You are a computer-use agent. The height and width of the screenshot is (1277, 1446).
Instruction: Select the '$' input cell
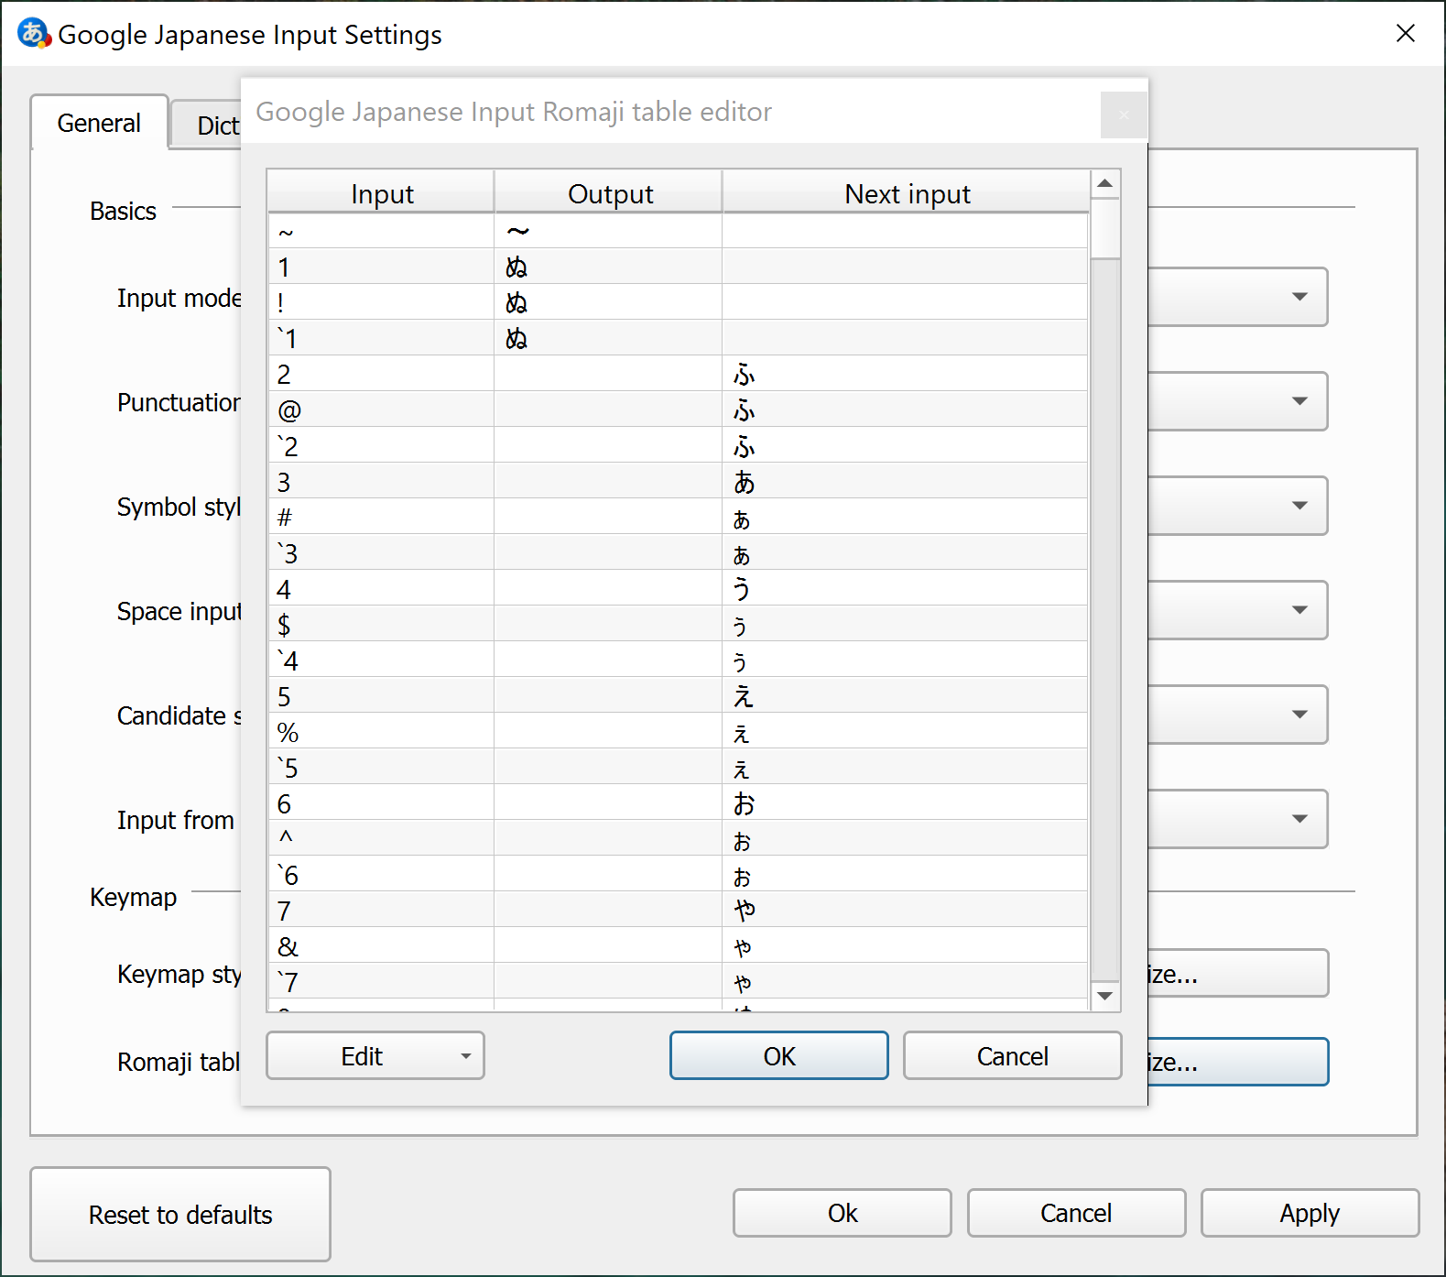pos(382,625)
